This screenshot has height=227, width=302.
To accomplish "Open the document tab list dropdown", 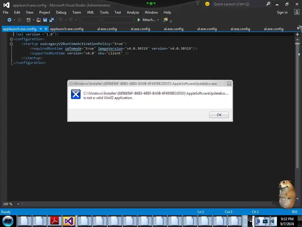I will tap(298, 28).
